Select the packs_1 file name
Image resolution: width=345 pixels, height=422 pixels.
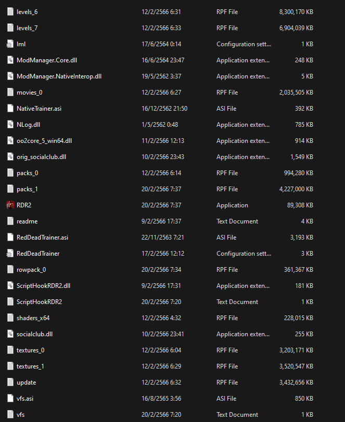pyautogui.click(x=27, y=189)
